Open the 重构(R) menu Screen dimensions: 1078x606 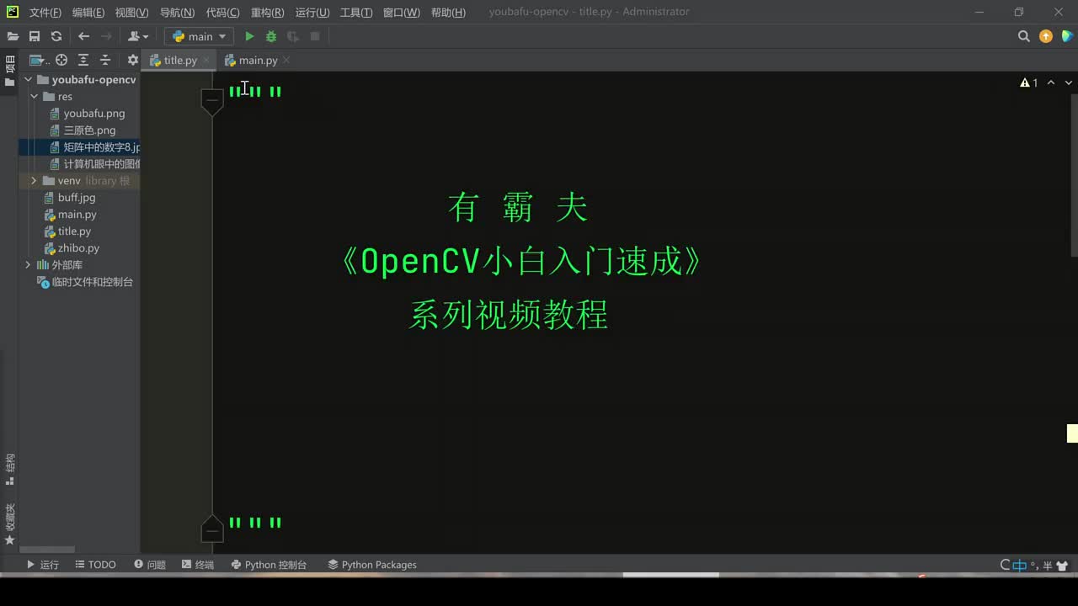pyautogui.click(x=268, y=13)
